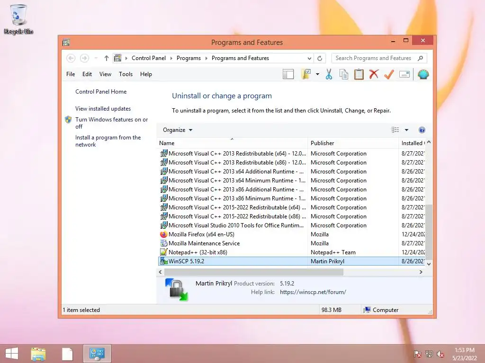485x363 pixels.
Task: Open the Help menu
Action: (x=146, y=74)
